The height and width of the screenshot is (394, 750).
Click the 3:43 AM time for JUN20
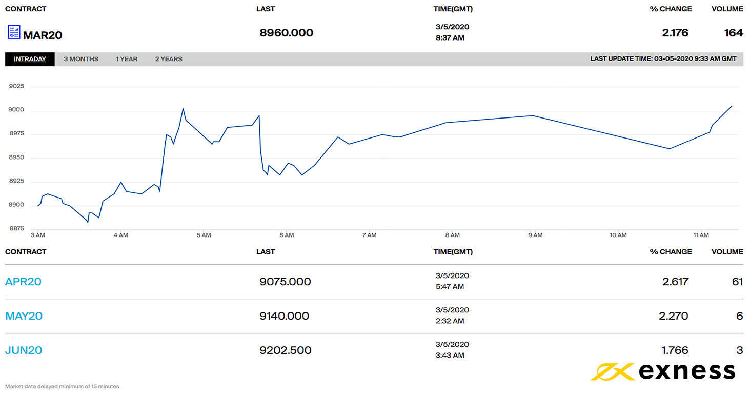pyautogui.click(x=450, y=356)
